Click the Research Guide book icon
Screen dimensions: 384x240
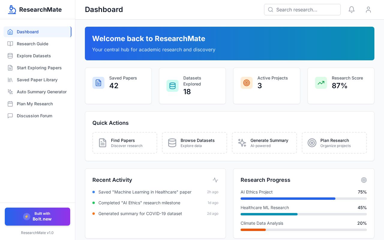(x=10, y=44)
